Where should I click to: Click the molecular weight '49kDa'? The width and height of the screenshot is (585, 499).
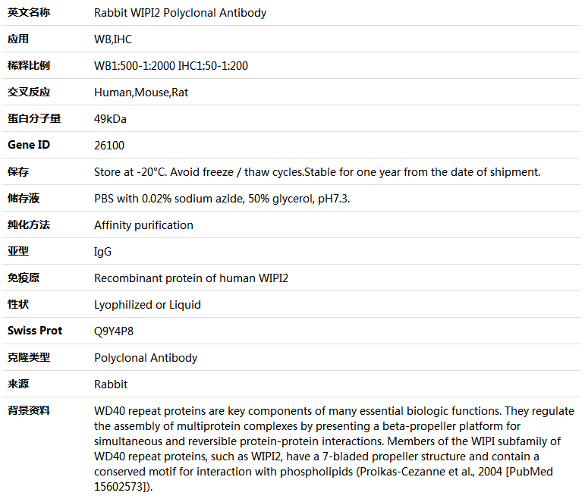tap(110, 119)
